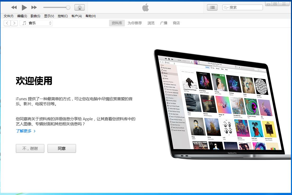Click the forward navigation arrow
Screen dimensions: 292x195
tap(14, 23)
